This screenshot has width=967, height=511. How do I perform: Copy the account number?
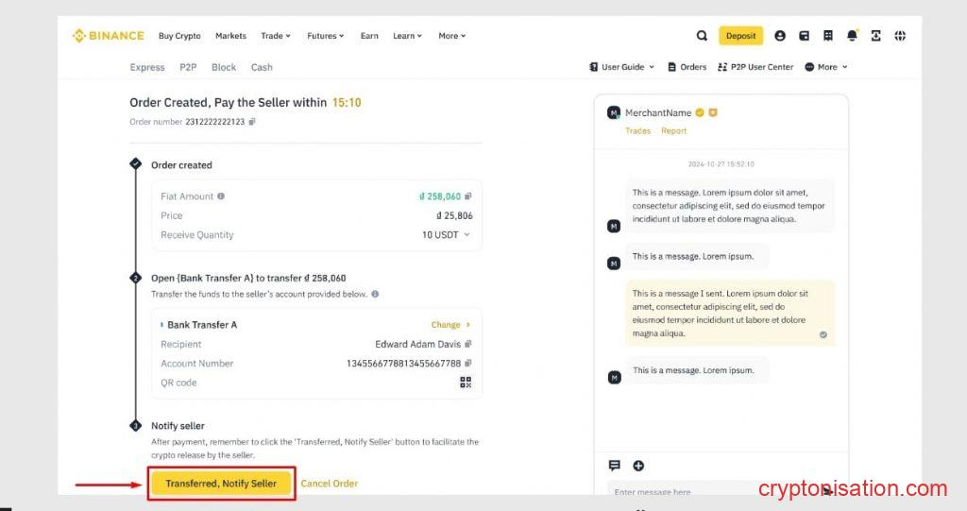468,364
